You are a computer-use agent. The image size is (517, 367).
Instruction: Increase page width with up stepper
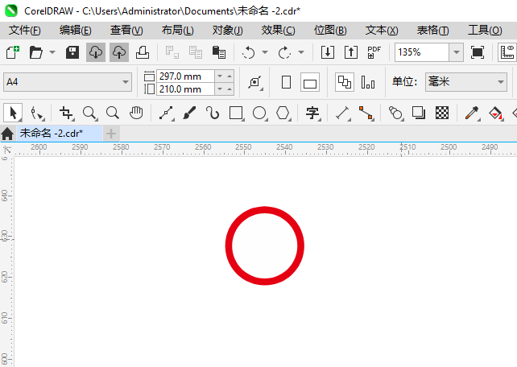(230, 76)
